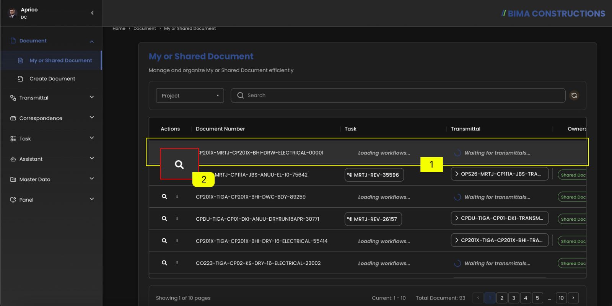Screen dimensions: 612x306
Task: Click the next page arrow
Action: click(x=573, y=298)
